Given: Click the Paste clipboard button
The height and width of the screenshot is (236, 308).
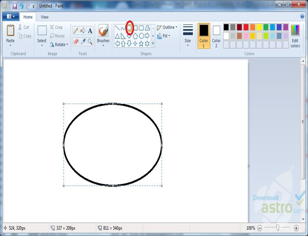Looking at the screenshot, I should (x=10, y=33).
